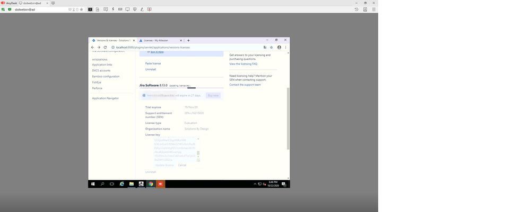This screenshot has width=530, height=212.
Task: Open Chrome three-dot menu
Action: click(x=285, y=48)
